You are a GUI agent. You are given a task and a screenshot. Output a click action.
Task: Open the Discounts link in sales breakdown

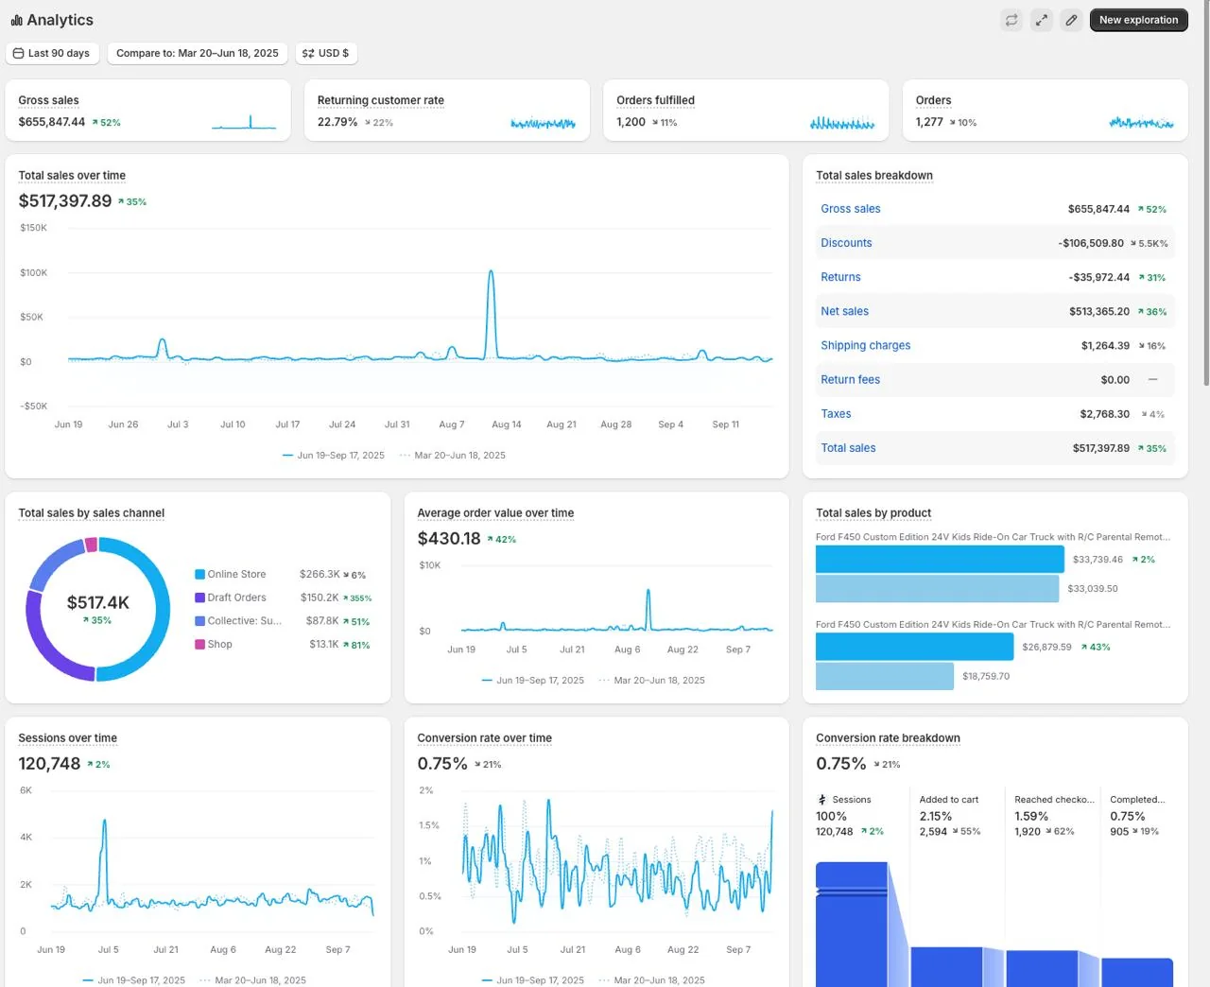(x=846, y=243)
